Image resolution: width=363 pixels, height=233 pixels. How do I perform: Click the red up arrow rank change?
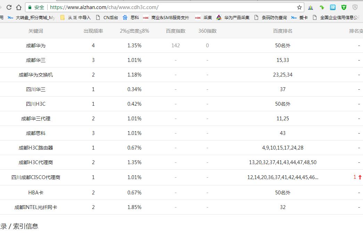(360, 177)
